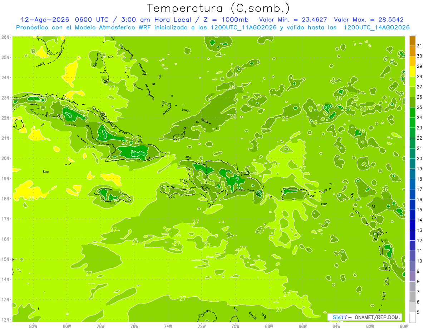The height and width of the screenshot is (331, 429).
Task: Click the '19N' latitude axis label
Action: pyautogui.click(x=5, y=178)
